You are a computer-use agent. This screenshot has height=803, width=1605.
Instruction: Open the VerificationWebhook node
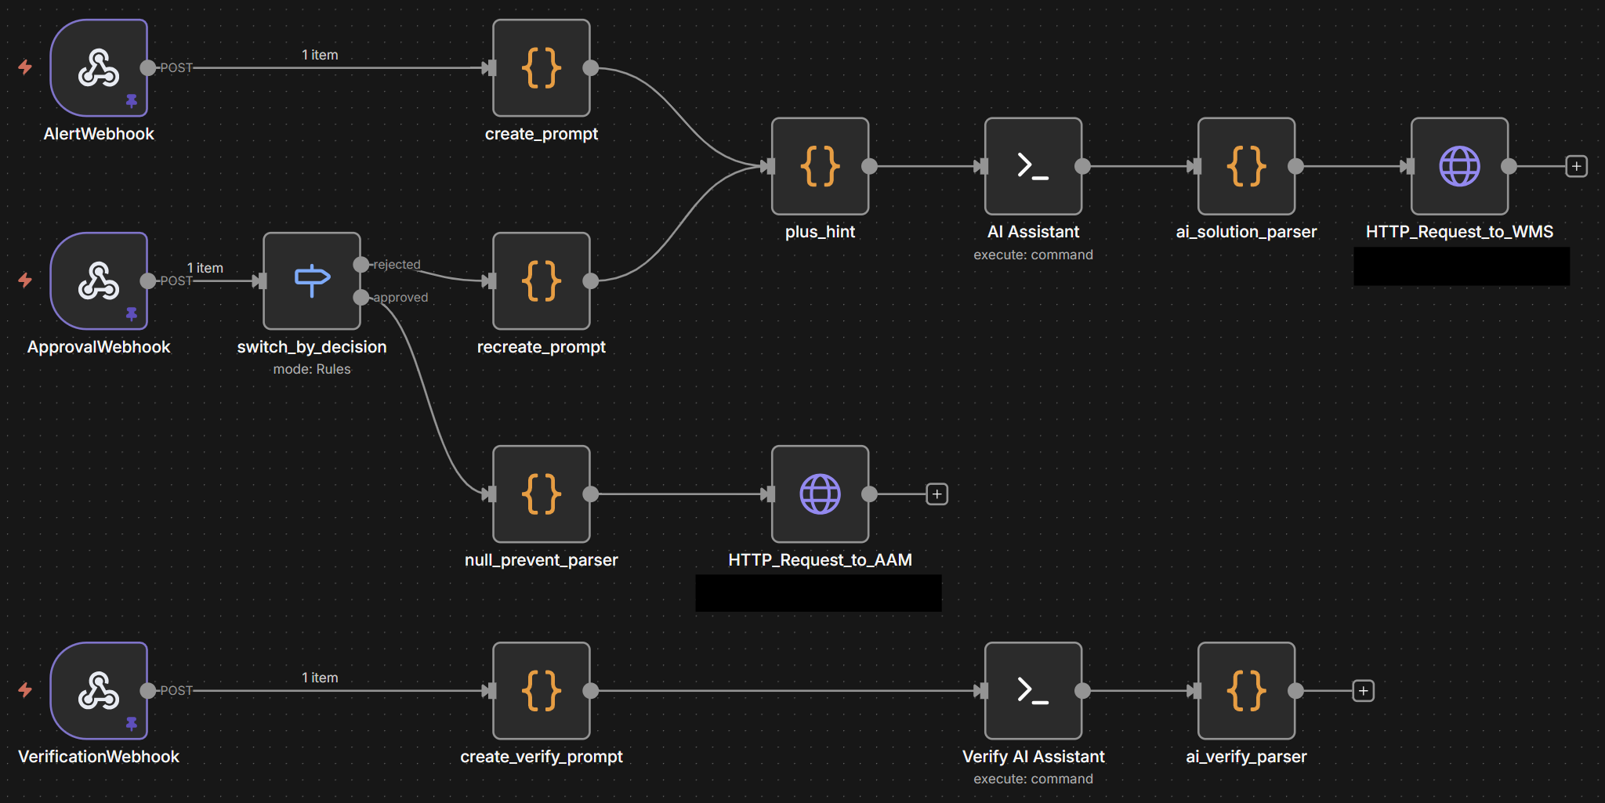tap(99, 691)
